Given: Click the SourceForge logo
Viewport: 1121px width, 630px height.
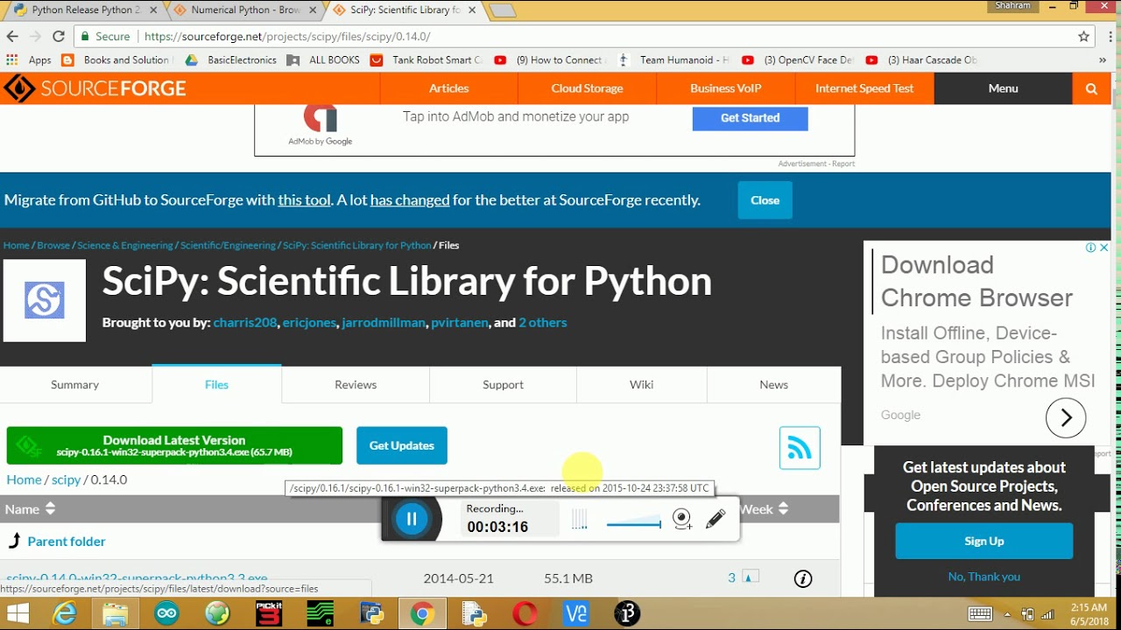Looking at the screenshot, I should click(x=95, y=88).
